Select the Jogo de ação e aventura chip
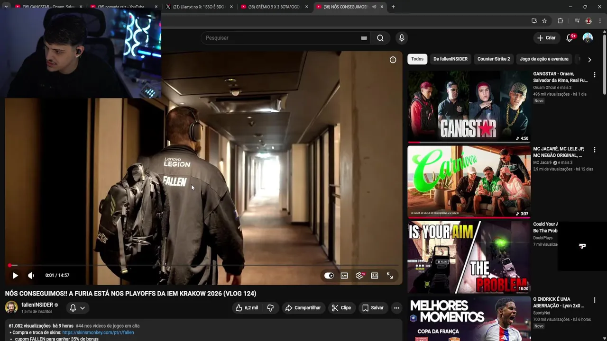Screen dimensions: 607x341 (x=544, y=59)
